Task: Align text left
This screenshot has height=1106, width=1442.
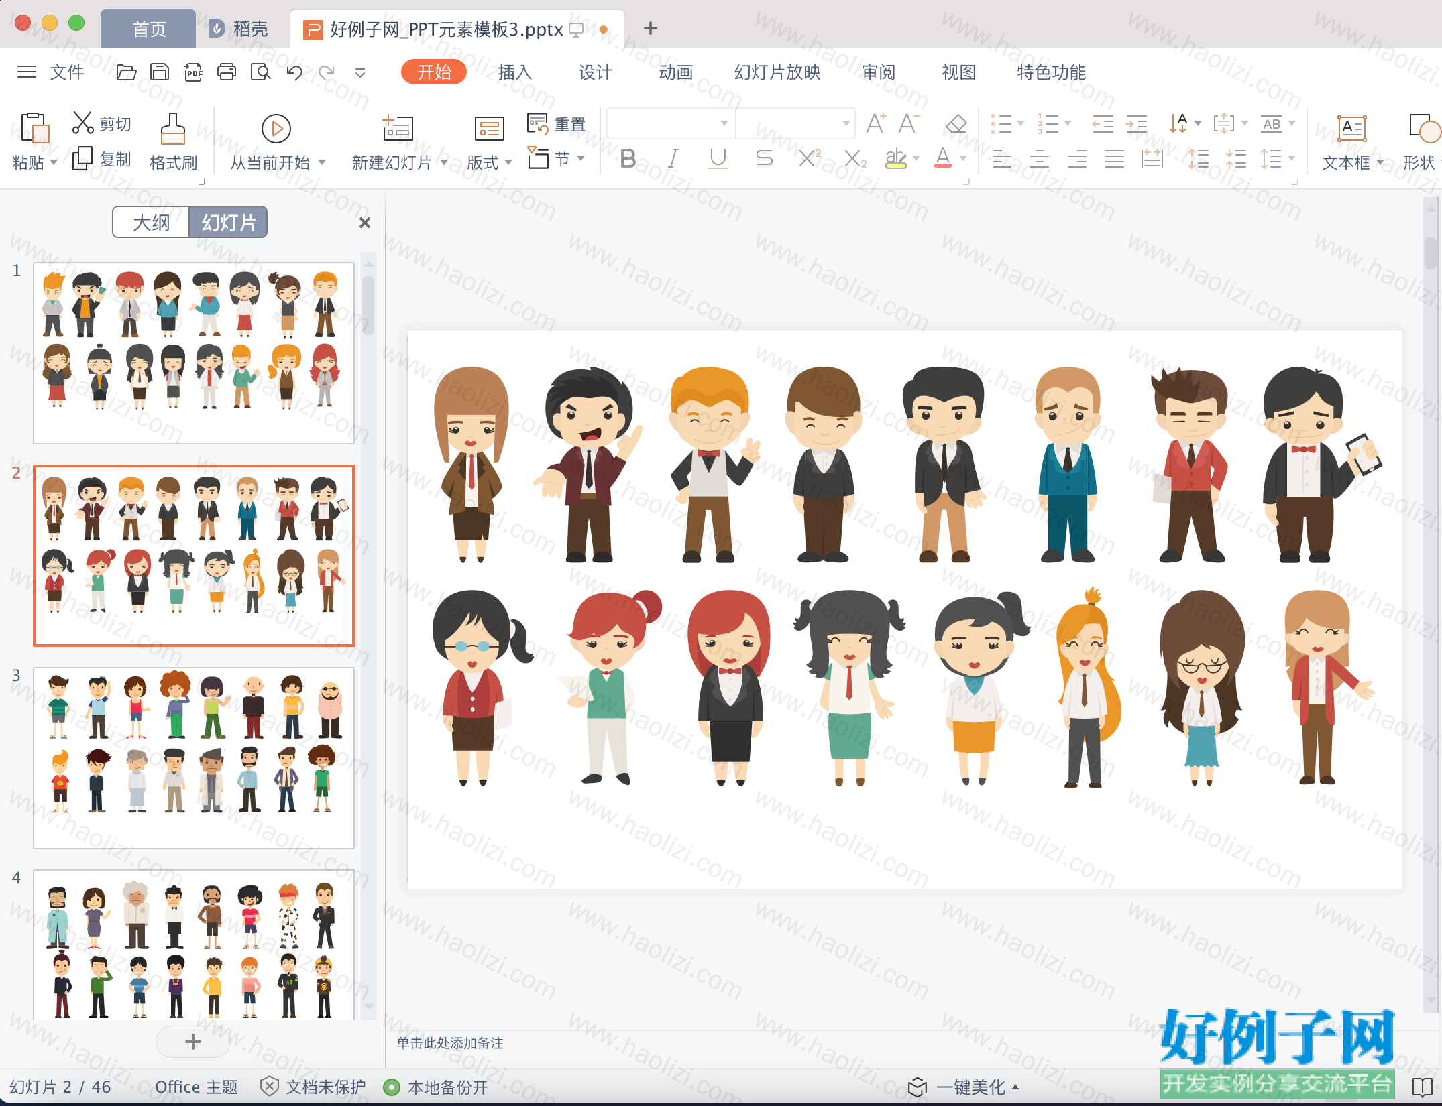Action: click(x=1002, y=159)
